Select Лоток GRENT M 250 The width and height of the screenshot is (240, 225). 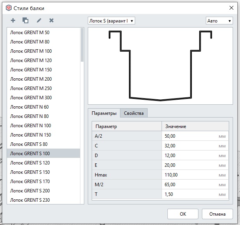[43, 88]
